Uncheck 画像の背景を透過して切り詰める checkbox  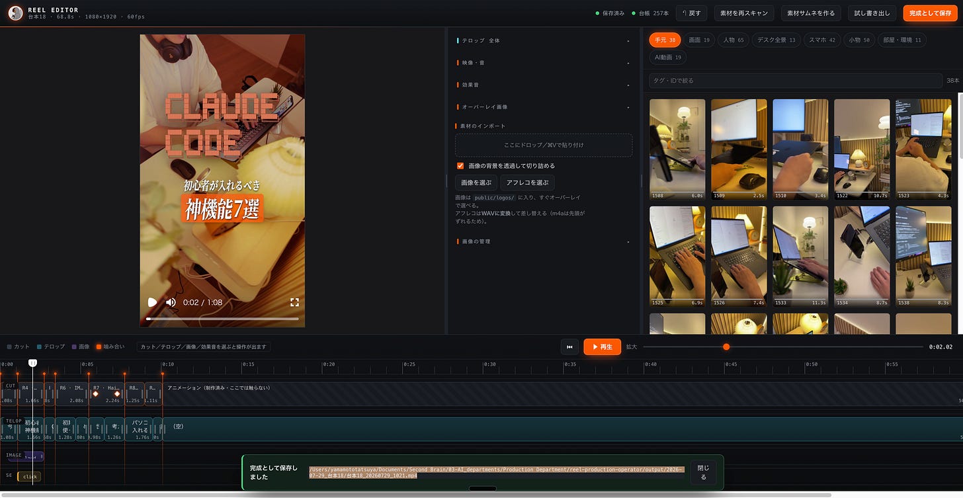(460, 166)
